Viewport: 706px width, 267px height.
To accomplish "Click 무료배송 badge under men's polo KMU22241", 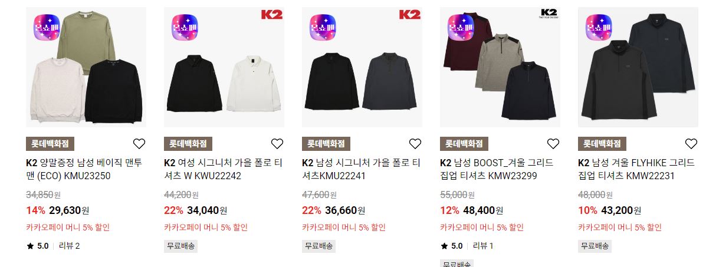I will pos(318,246).
